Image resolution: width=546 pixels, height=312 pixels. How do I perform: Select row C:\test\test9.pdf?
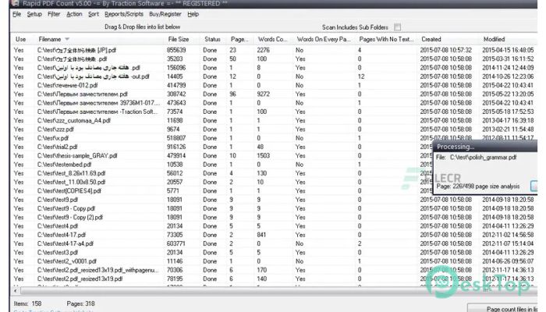click(275, 200)
